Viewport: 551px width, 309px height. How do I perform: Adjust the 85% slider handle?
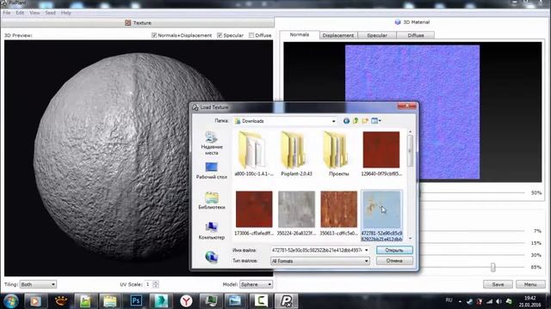[x=493, y=268]
